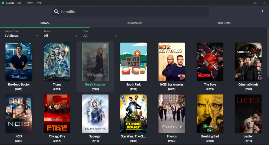This screenshot has width=269, height=145.
Task: Click the "Star Wars: The Cl..." title
Action: pos(133,136)
